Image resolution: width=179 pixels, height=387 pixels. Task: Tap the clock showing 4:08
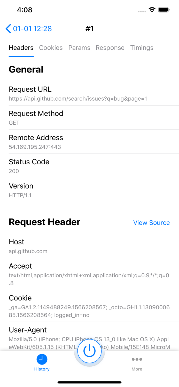click(x=25, y=10)
